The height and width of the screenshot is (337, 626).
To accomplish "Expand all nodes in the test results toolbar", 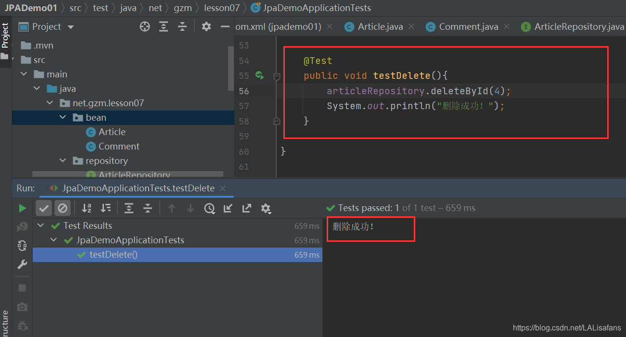I will (129, 208).
